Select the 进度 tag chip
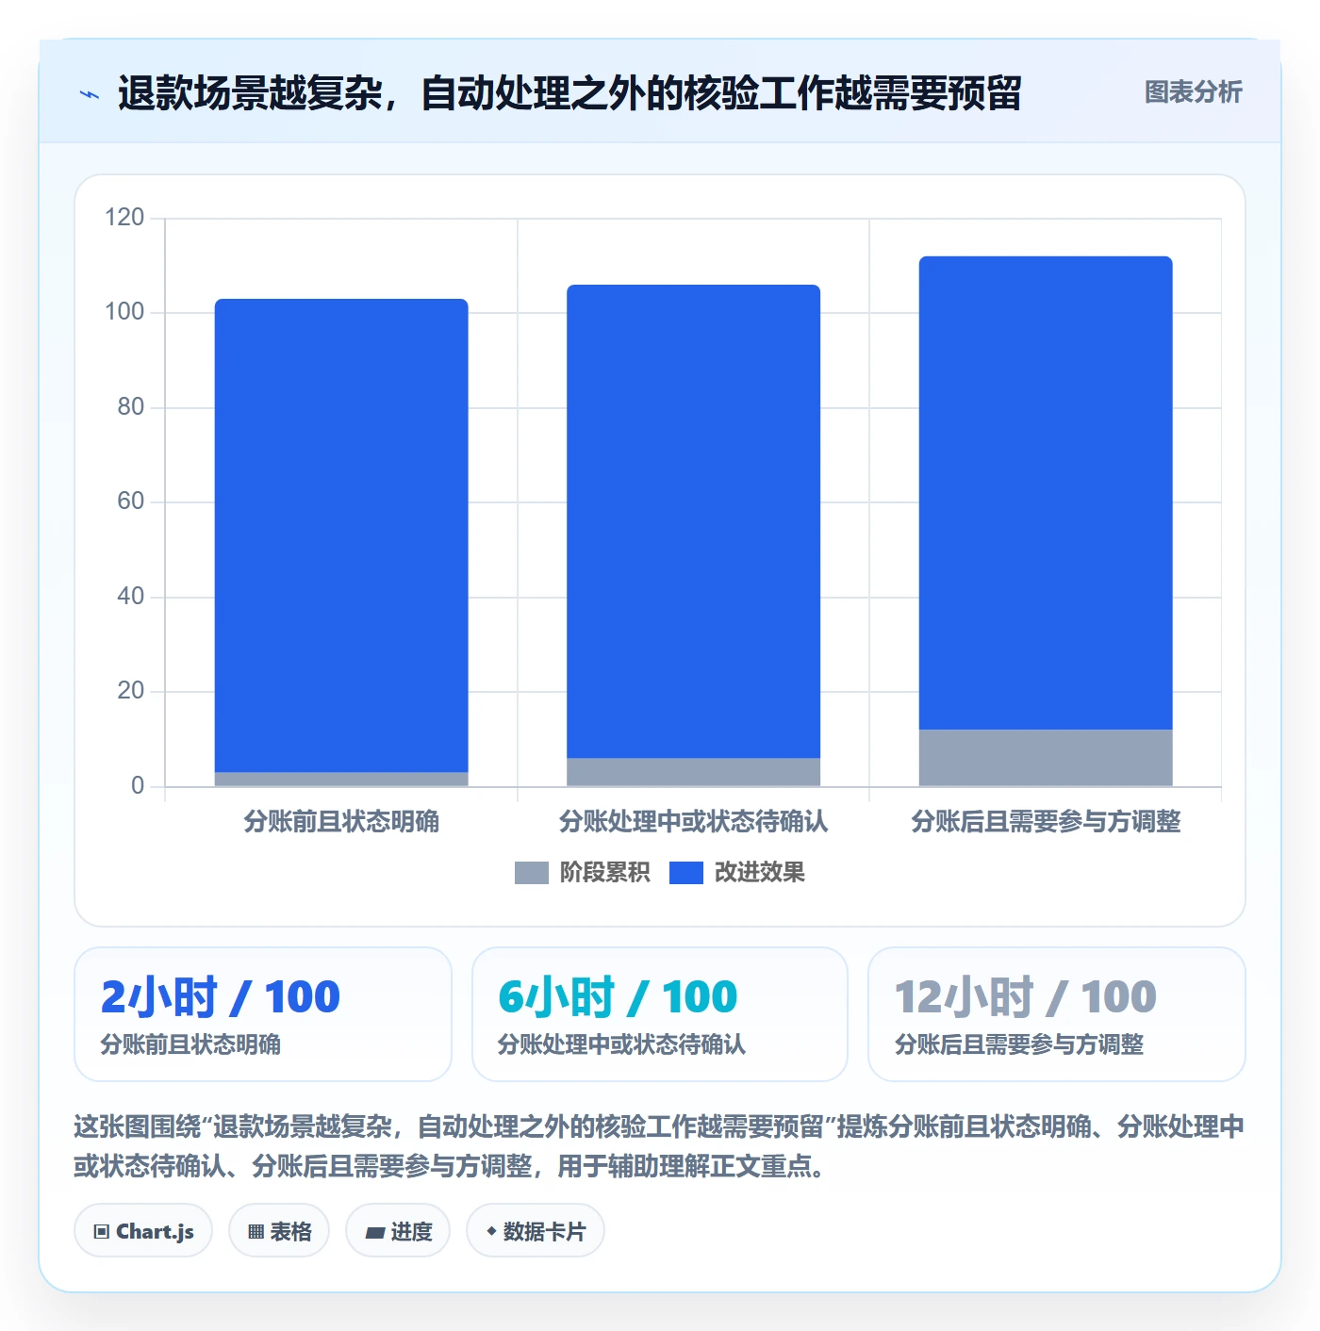Screen dimensions: 1320x1331 point(398,1231)
